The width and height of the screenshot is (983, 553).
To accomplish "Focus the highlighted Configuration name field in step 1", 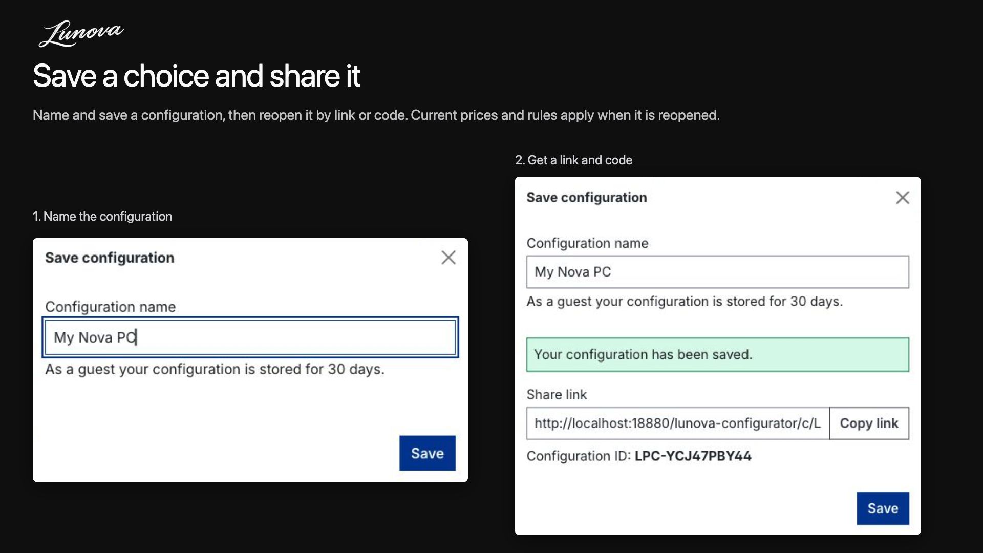I will point(250,337).
